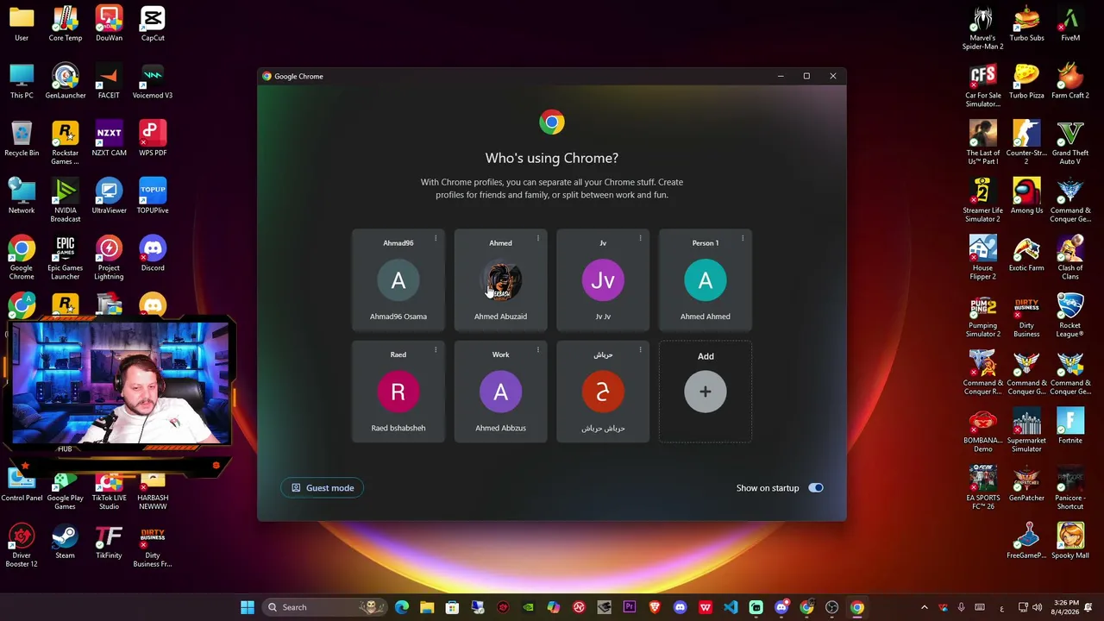Open more actions for Ahmed Abuzaid profile
This screenshot has height=621, width=1104.
(538, 239)
